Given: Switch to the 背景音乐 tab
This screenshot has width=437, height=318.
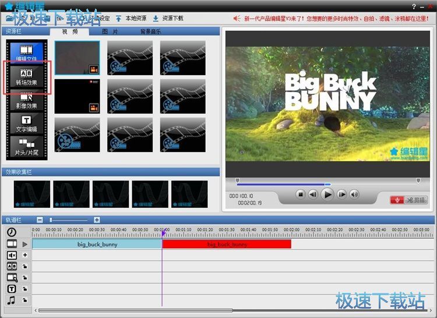Looking at the screenshot, I should (x=150, y=31).
